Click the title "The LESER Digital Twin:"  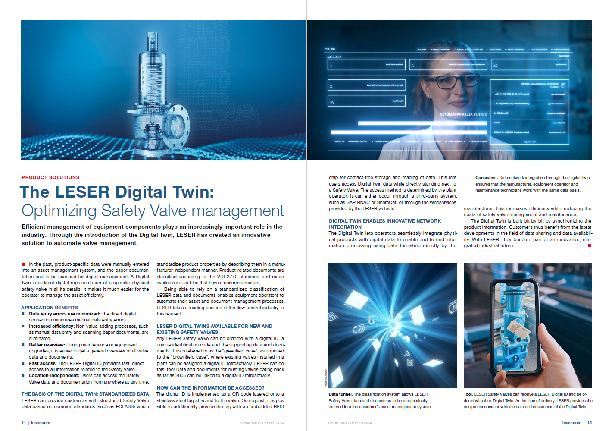(117, 192)
